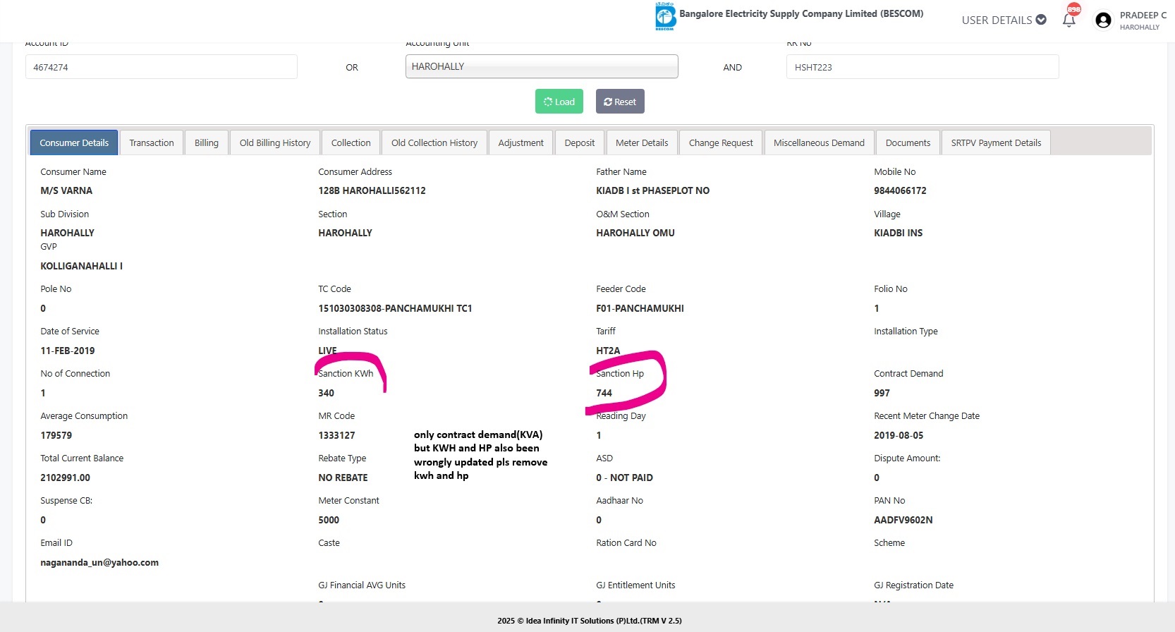Expand the USER DETAILS dropdown
Viewport: 1175px width, 632px height.
(x=1004, y=20)
